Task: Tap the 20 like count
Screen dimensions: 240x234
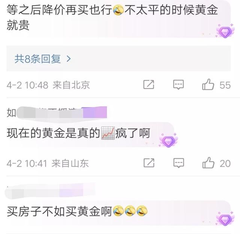Action: (225, 164)
